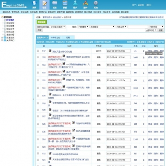Sort by the 发布时间 column header
166x166 pixels.
(x=118, y=46)
